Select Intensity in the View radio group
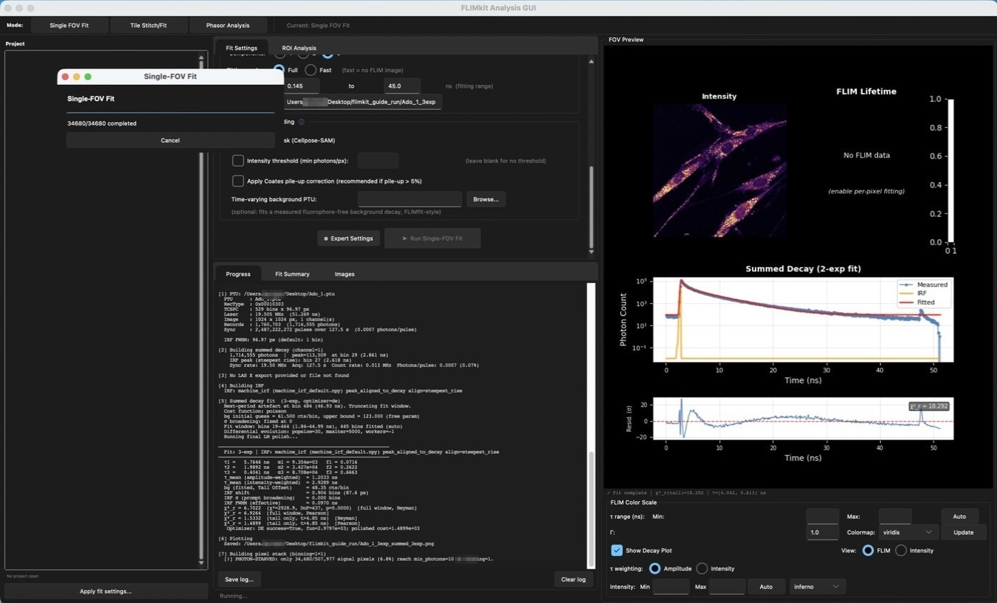Screen dimensions: 997x603 [901, 550]
